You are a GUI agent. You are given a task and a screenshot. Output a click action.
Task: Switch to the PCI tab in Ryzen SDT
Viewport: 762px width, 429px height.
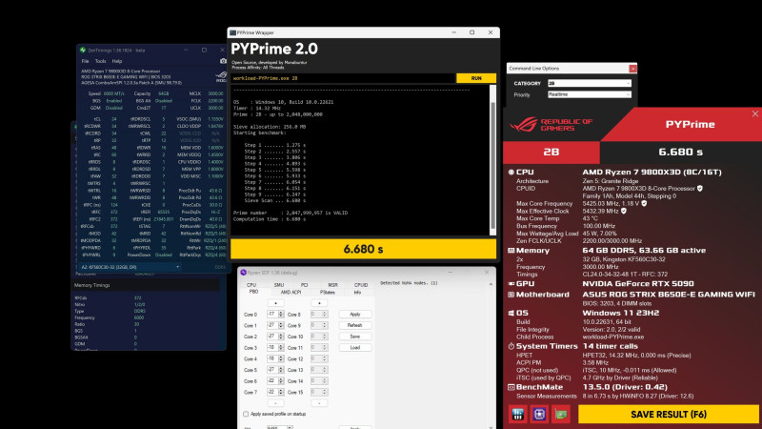coord(304,285)
